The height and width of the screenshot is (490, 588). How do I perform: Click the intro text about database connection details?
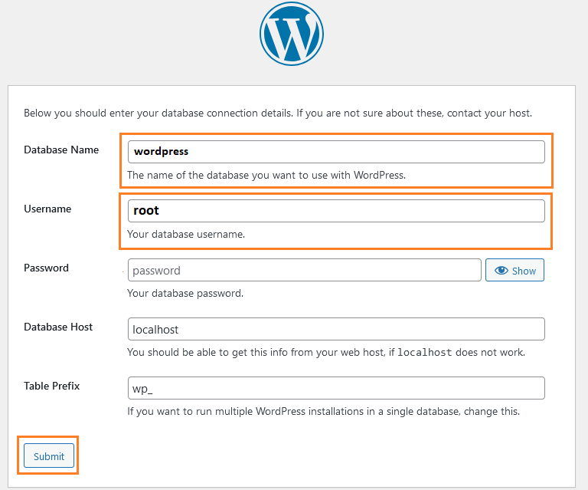[278, 113]
